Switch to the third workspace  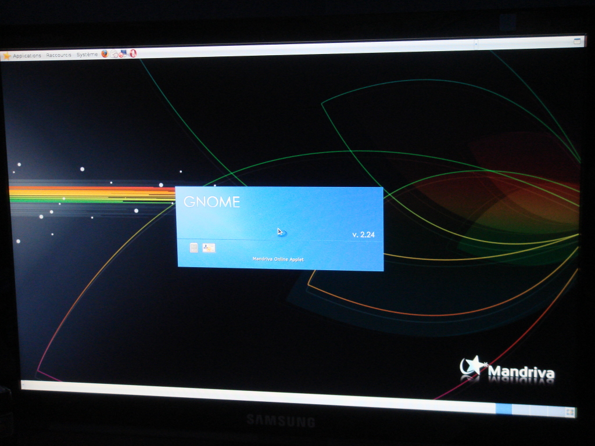539,411
